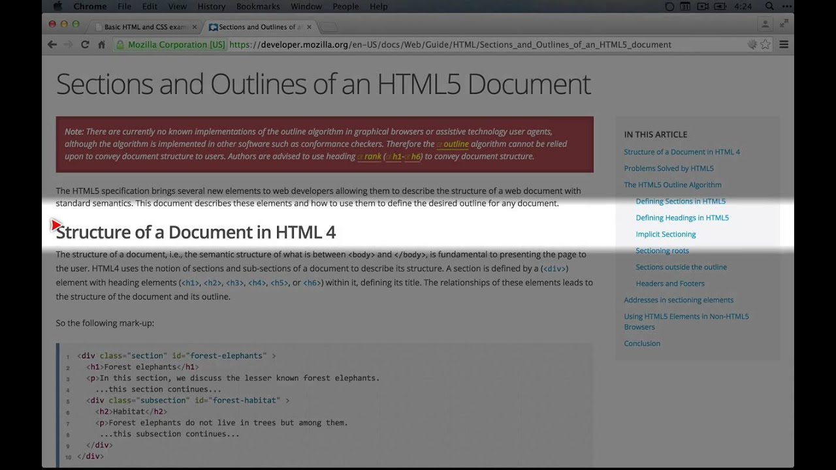The image size is (836, 470).
Task: Open the Help menu
Action: click(379, 7)
